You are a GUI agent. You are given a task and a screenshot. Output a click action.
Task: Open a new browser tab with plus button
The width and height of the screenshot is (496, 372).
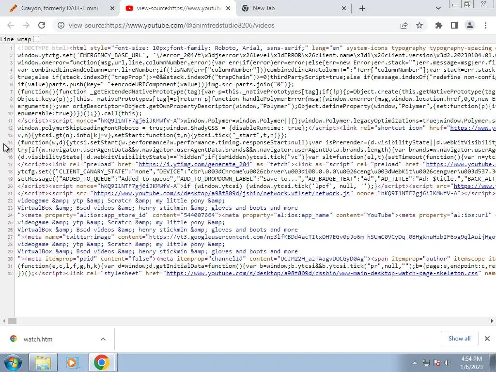[x=362, y=9]
